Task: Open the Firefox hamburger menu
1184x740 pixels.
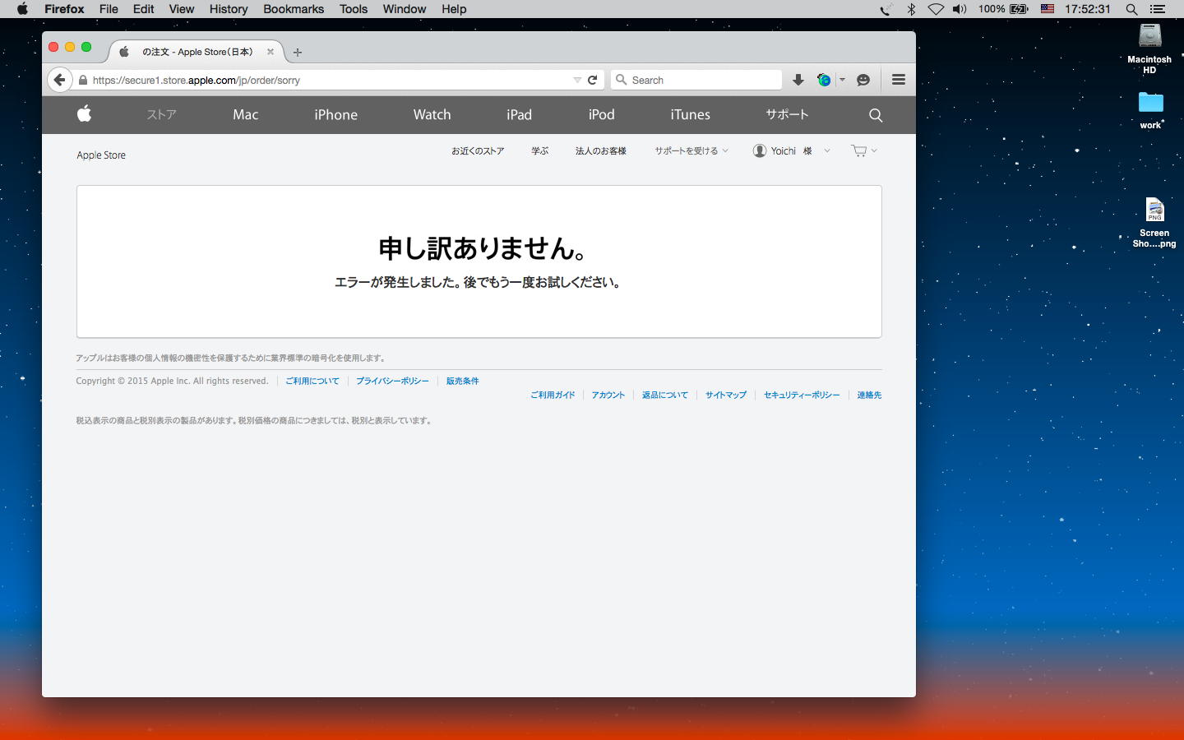Action: point(899,80)
